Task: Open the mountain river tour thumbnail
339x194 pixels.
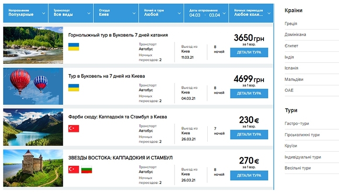Action: [x=33, y=45]
